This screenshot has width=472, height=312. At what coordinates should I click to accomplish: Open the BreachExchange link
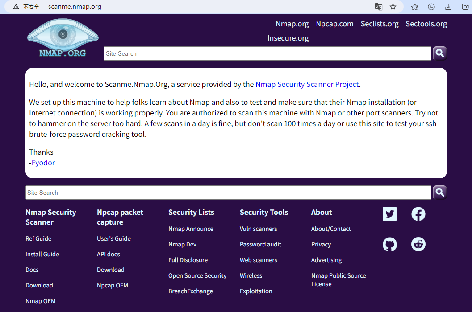(190, 291)
